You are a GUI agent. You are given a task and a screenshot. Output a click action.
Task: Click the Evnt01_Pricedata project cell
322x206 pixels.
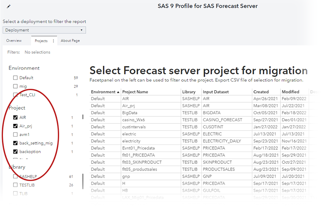(139, 148)
